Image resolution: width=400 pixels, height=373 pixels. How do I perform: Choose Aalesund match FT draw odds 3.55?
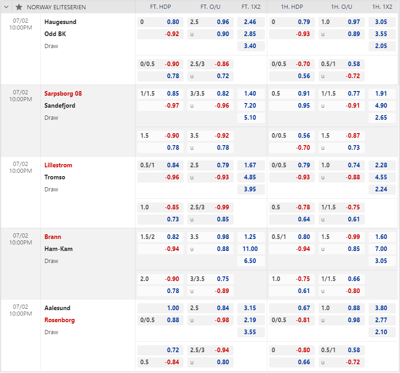click(251, 332)
